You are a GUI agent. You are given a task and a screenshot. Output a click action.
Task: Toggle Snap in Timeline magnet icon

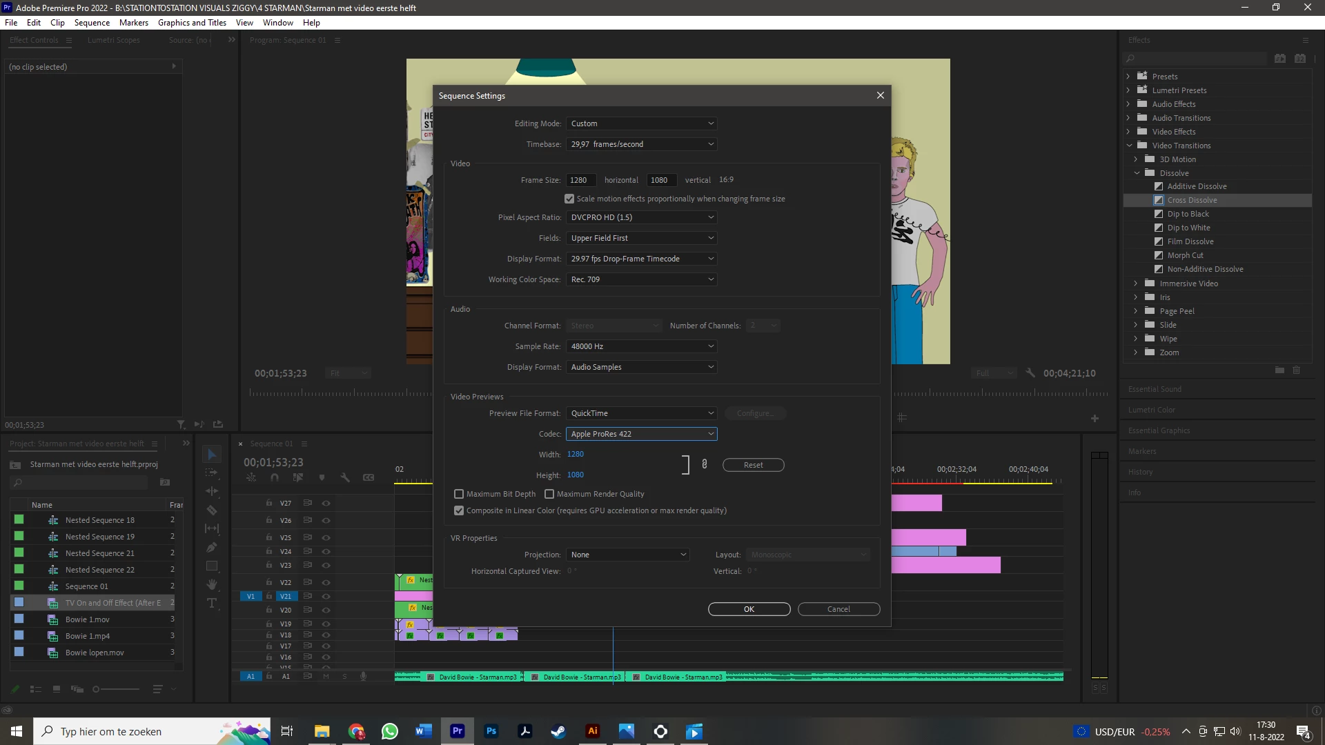click(275, 477)
